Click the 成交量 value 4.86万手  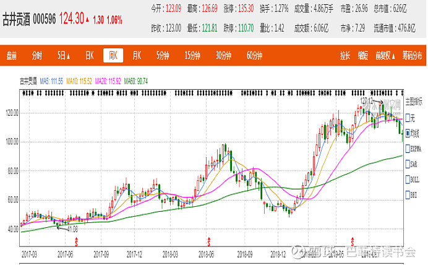click(x=323, y=9)
